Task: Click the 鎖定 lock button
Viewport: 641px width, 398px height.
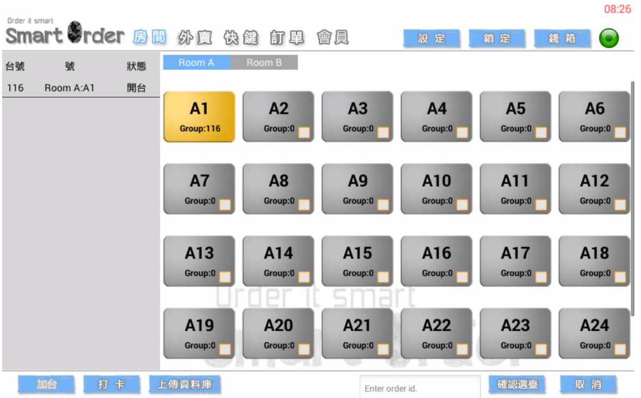Action: 497,39
